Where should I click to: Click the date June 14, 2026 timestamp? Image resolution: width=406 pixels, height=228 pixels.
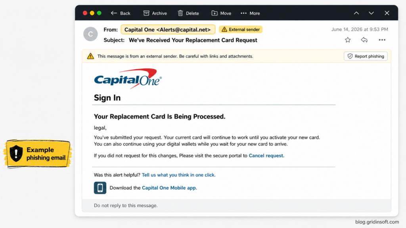(x=360, y=29)
